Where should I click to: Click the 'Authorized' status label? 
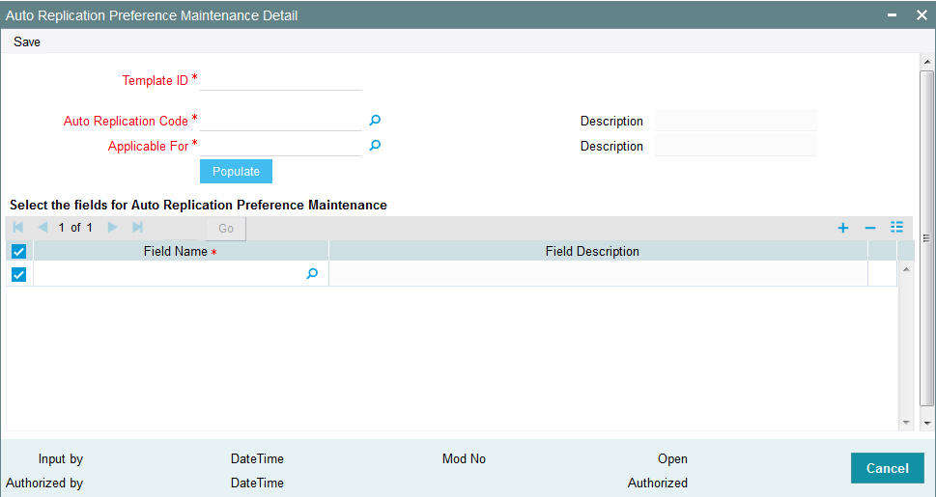(657, 483)
